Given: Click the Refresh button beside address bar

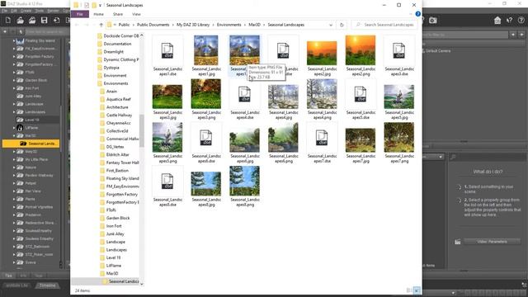Looking at the screenshot, I should pyautogui.click(x=342, y=25).
